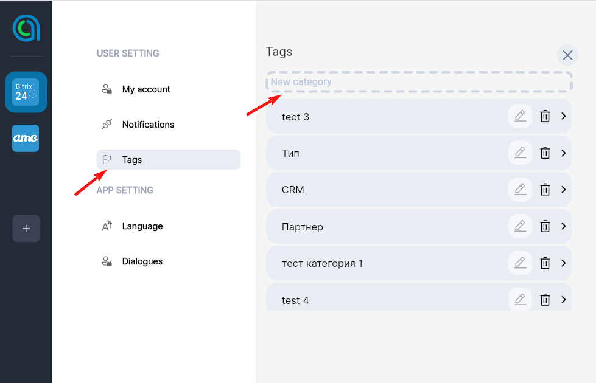Image resolution: width=596 pixels, height=383 pixels.
Task: Expand the 'test 4' category chevron
Action: [x=563, y=300]
